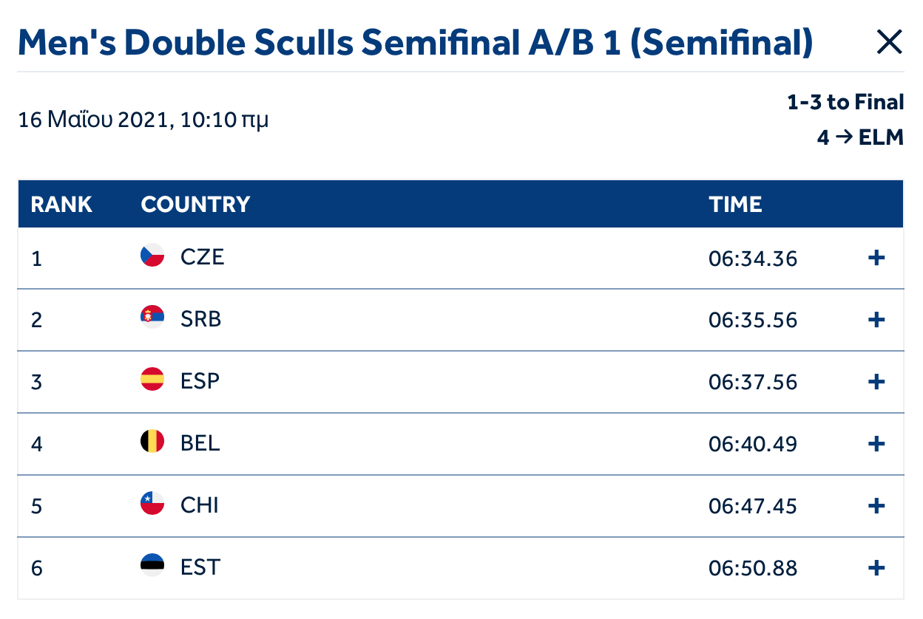
Task: Click the Spain flag icon
Action: (x=152, y=380)
